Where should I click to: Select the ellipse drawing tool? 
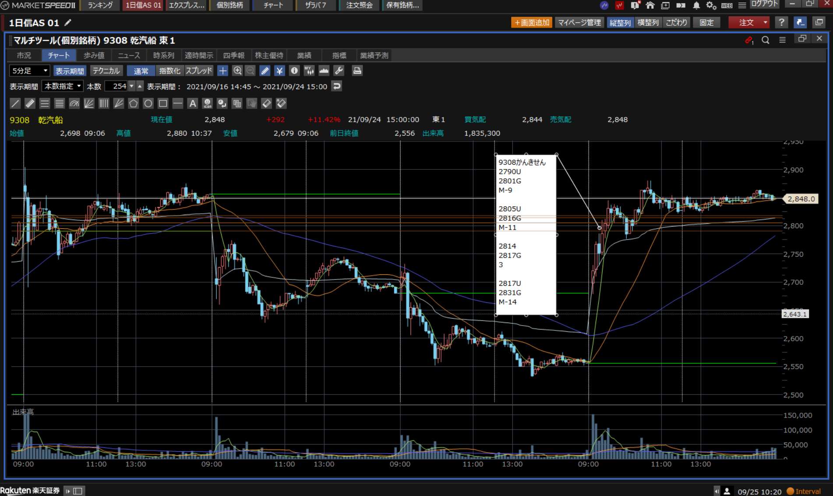(148, 103)
